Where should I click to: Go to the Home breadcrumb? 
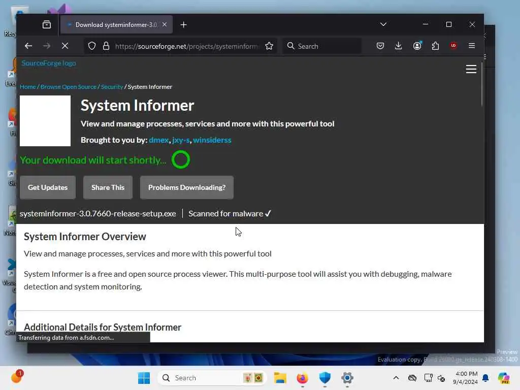click(x=28, y=87)
